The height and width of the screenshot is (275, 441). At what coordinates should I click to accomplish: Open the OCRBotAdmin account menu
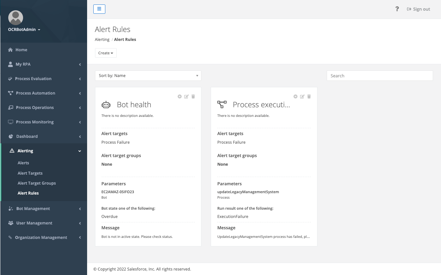[x=24, y=29]
